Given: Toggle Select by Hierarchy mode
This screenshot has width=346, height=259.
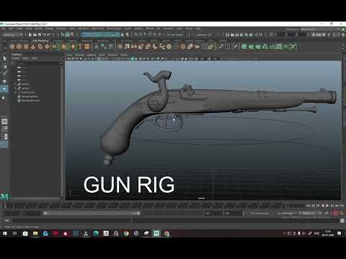Looking at the screenshot, I should [x=63, y=35].
